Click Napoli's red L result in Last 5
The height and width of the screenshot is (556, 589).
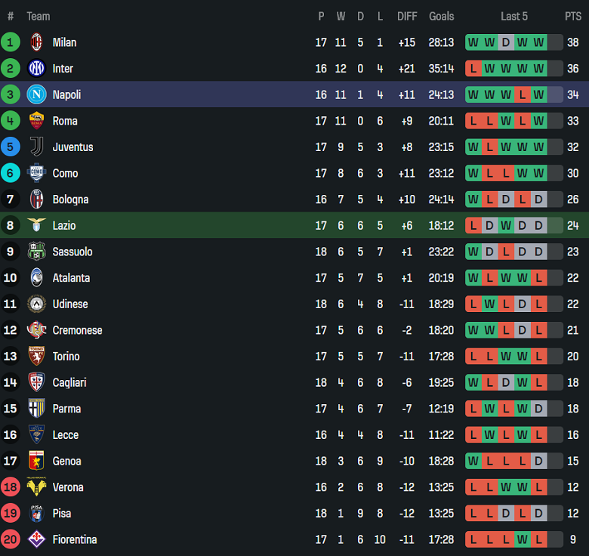522,94
